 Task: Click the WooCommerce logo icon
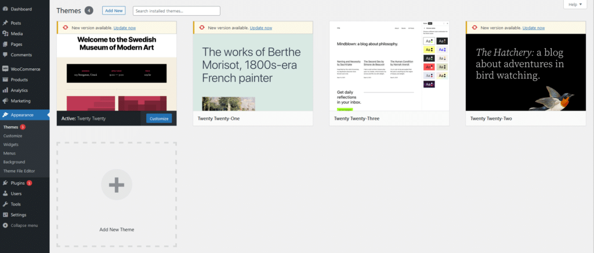pos(5,69)
